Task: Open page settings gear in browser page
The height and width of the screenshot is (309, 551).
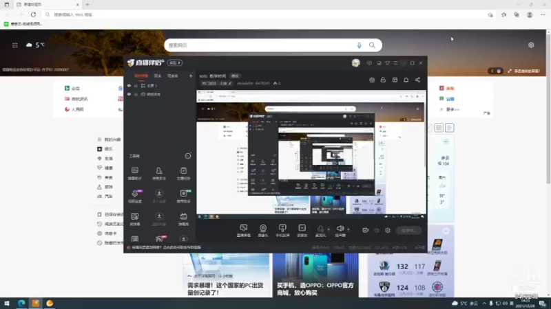Action: point(531,45)
